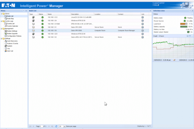Open items per page dropdown
Viewport: 194px width, 129px height.
[64, 126]
